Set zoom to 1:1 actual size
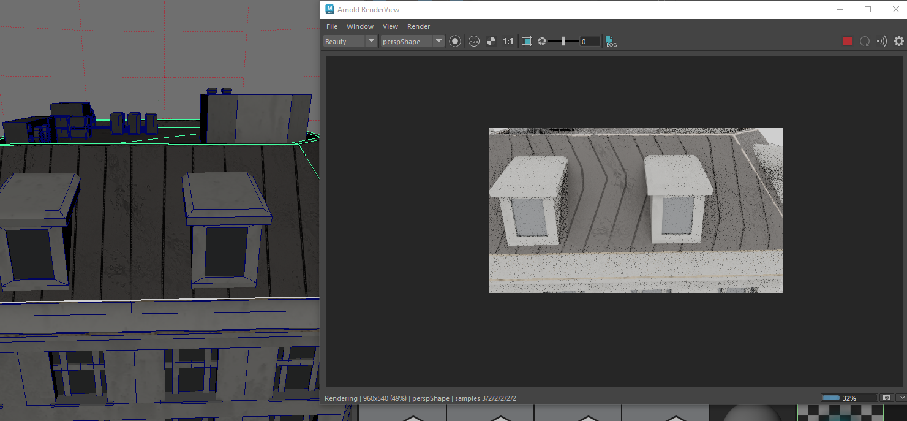The height and width of the screenshot is (421, 907). tap(508, 41)
